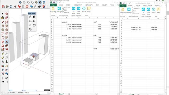Choose the Follow Me tool
Screen dimensions: 169x95
7,46
